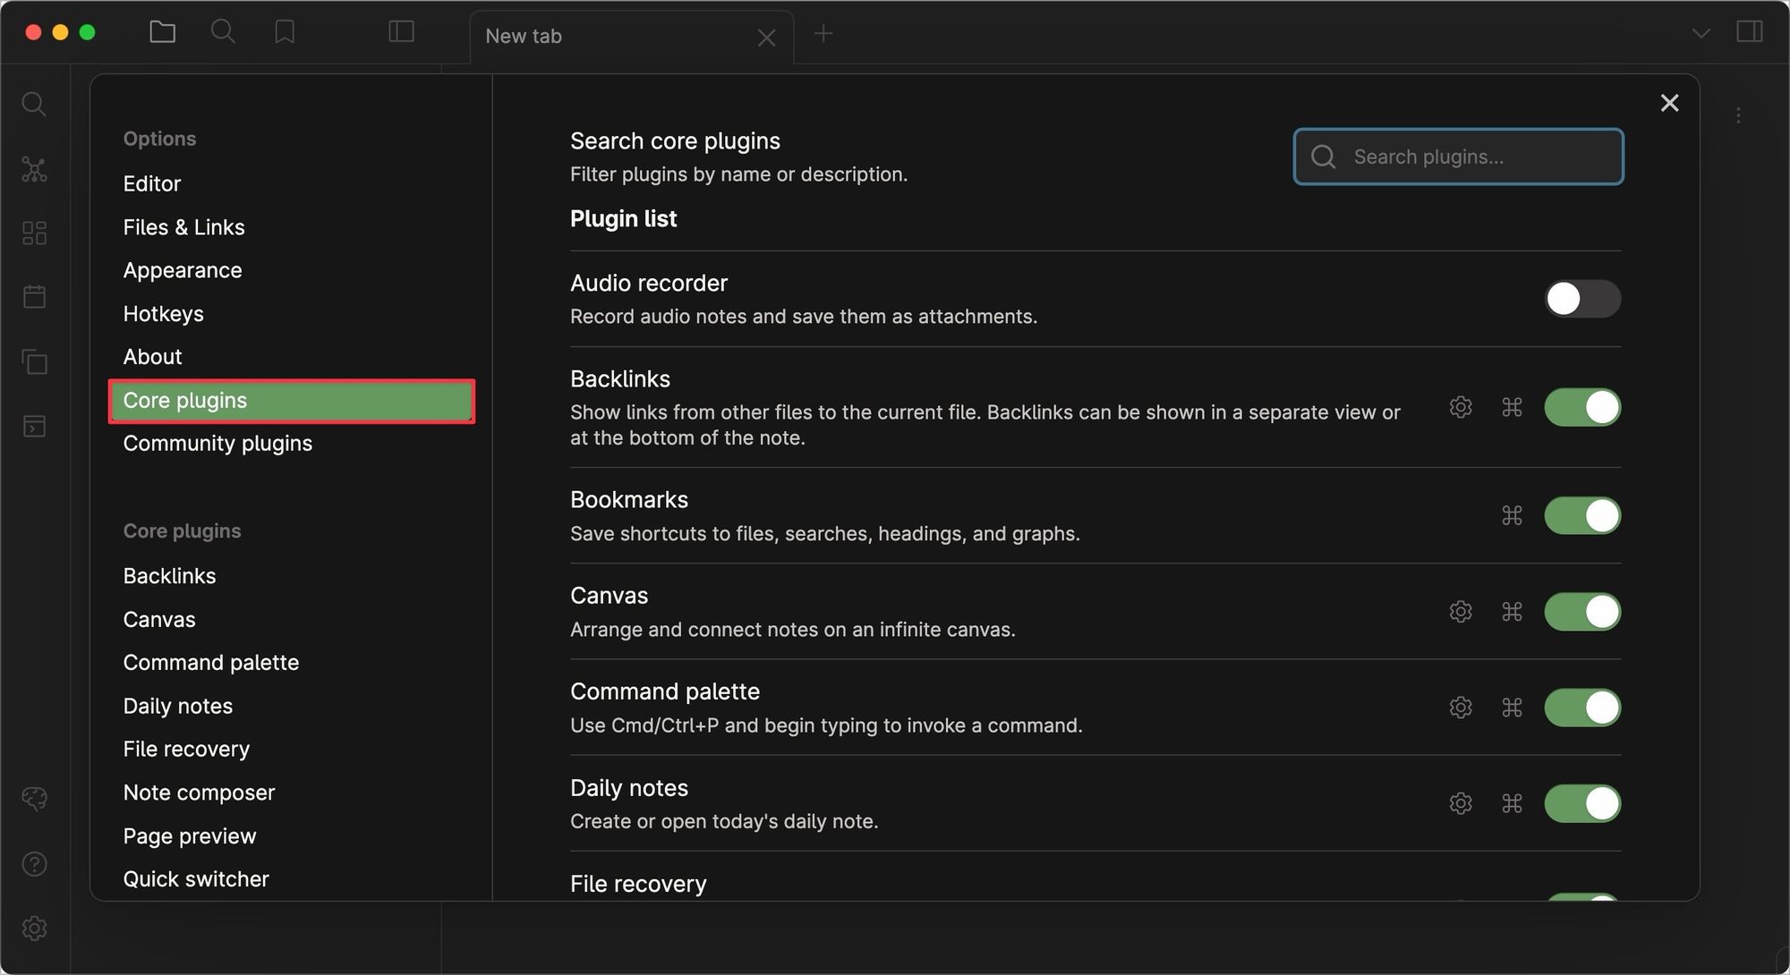
Task: Close the settings dialog
Action: 1669,103
